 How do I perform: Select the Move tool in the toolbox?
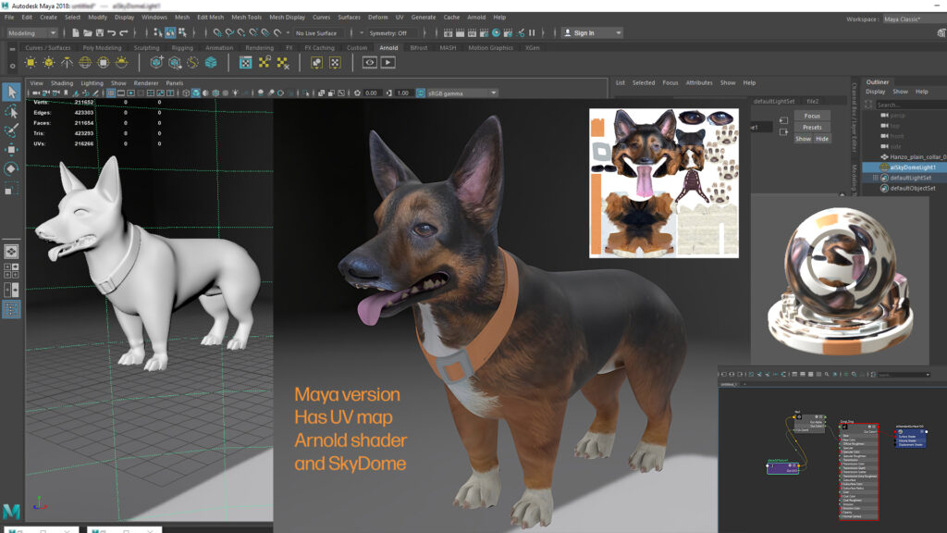point(11,149)
